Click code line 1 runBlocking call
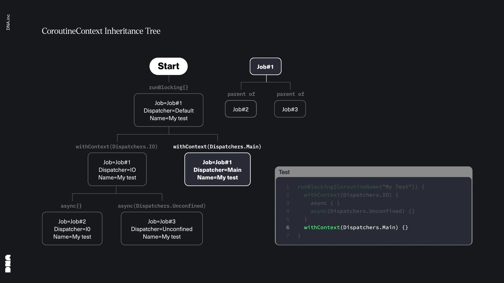This screenshot has height=283, width=504. pos(361,187)
